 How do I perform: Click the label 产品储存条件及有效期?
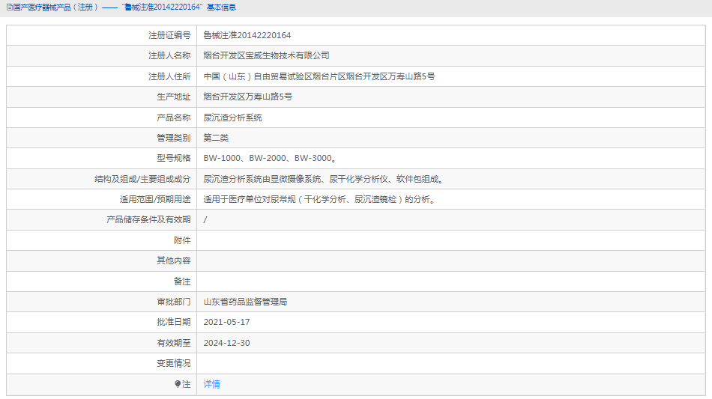[x=148, y=220]
